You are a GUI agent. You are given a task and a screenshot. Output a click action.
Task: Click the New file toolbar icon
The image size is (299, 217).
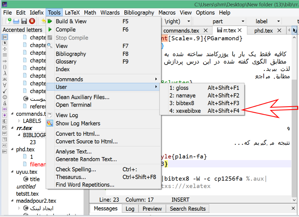(x=8, y=21)
